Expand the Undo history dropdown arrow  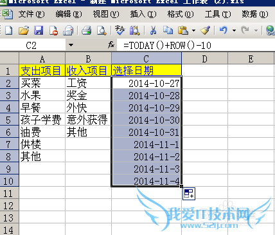click(234, 30)
